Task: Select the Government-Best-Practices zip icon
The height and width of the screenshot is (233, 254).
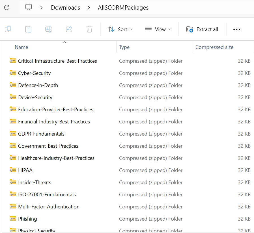Action: pyautogui.click(x=13, y=146)
